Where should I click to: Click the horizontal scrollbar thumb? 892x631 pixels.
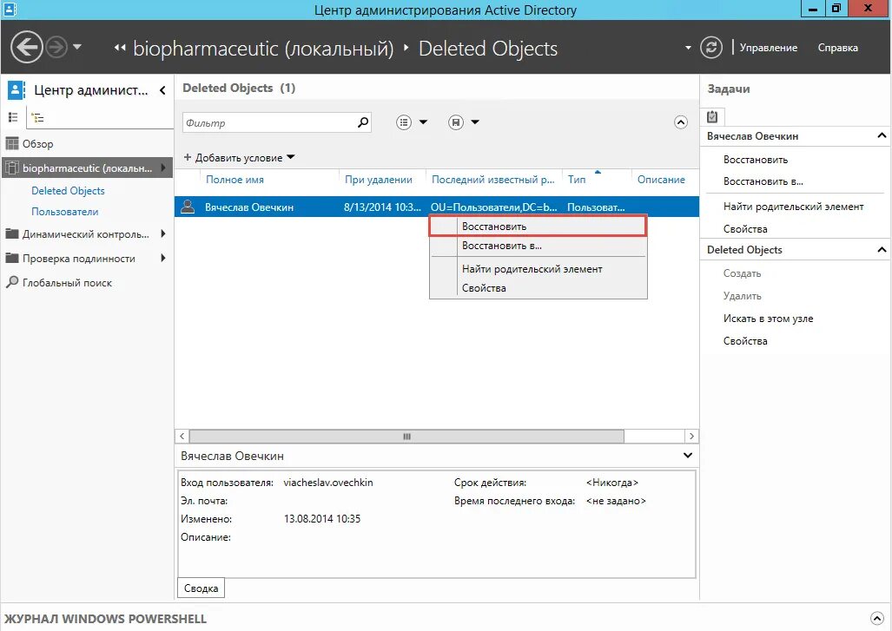click(406, 436)
